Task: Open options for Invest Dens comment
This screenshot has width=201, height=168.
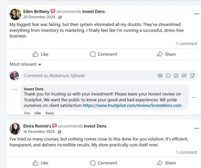Action: pos(194,97)
